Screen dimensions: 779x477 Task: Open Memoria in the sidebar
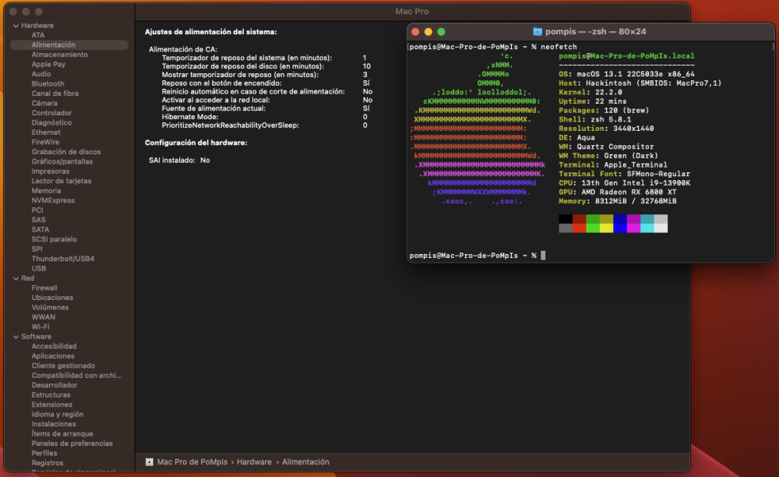click(46, 190)
